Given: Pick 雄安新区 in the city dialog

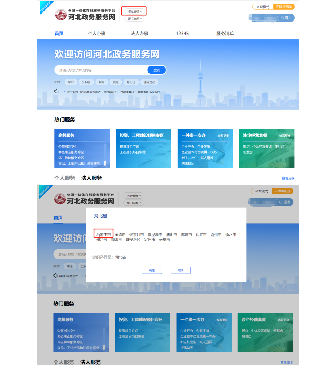Looking at the screenshot, I should [x=133, y=240].
